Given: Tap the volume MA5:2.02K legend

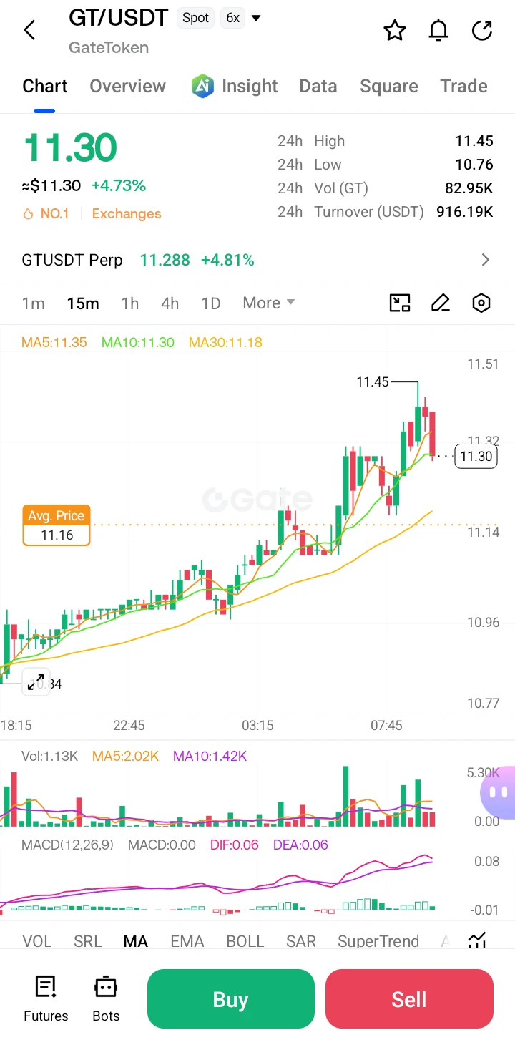Looking at the screenshot, I should [125, 756].
